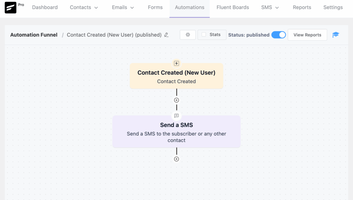The image size is (353, 200).
Task: Click the chat bubble icon above Send a SMS
Action: click(x=176, y=116)
